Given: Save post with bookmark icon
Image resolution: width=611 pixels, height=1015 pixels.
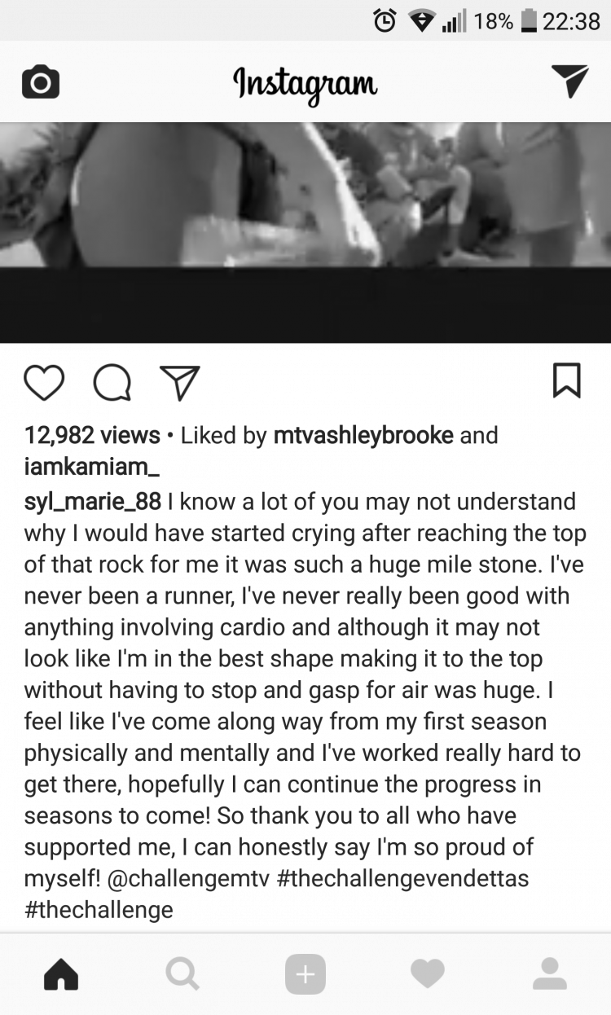Looking at the screenshot, I should tap(567, 381).
